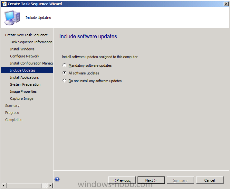Choose Do not install any software updates

pos(92,81)
